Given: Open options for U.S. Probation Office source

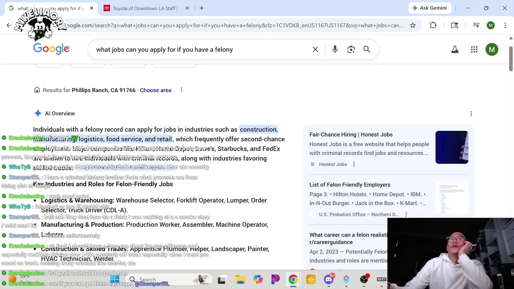Looking at the screenshot, I should [x=406, y=214].
